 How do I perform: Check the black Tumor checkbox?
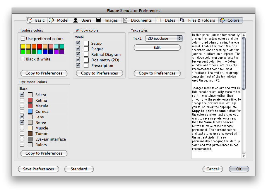[x=22, y=134]
